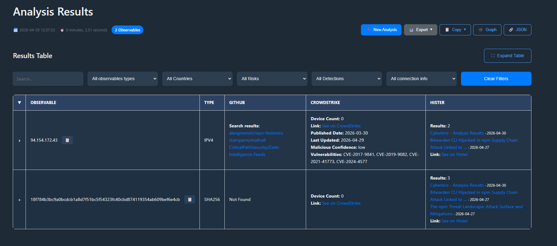Toggle all rows with the header triangle
557x246 pixels.
(x=19, y=102)
